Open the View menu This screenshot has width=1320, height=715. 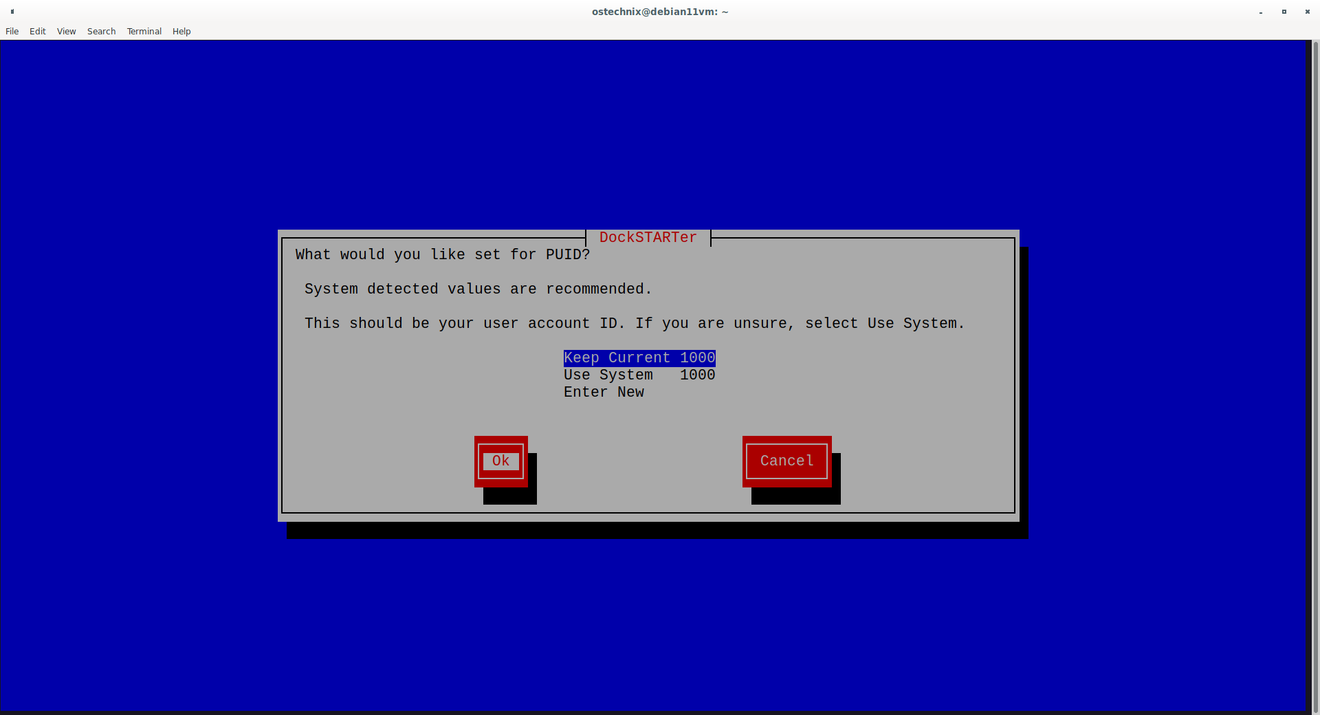(67, 32)
